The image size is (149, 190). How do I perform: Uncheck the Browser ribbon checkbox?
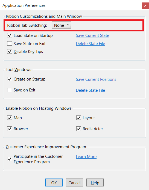pyautogui.click(x=10, y=129)
